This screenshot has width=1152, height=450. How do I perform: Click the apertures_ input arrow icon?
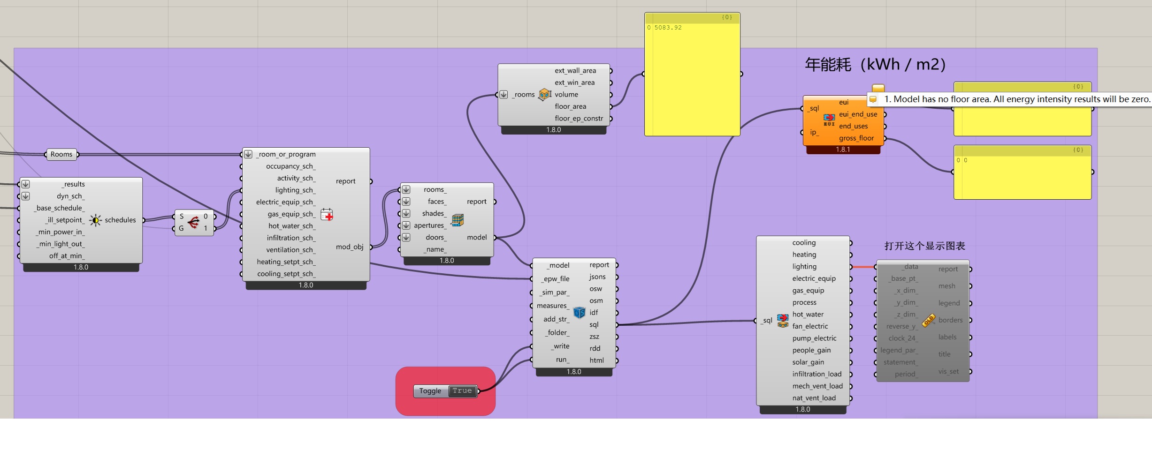point(406,225)
